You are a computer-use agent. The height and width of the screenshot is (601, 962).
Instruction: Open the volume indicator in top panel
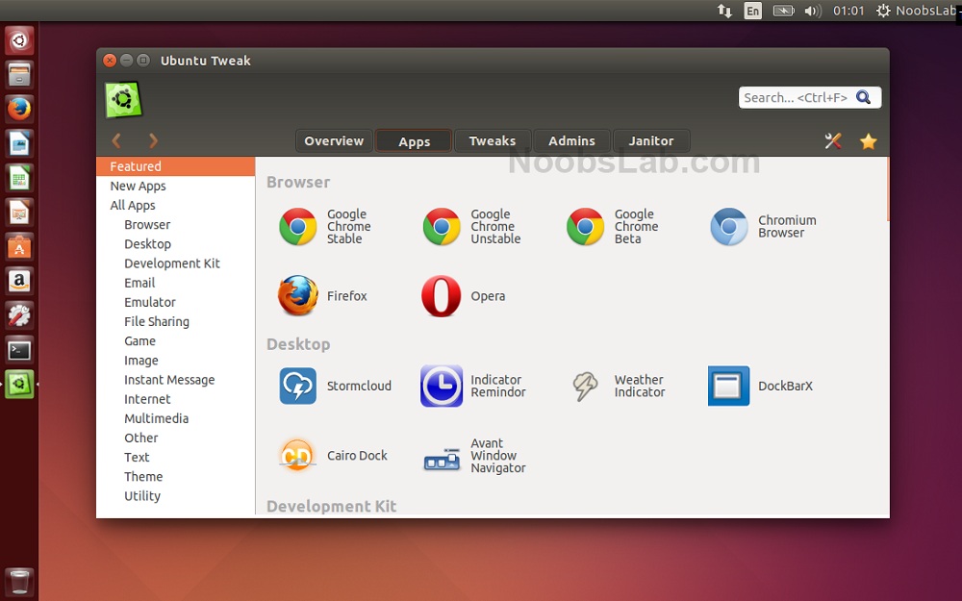(x=812, y=11)
